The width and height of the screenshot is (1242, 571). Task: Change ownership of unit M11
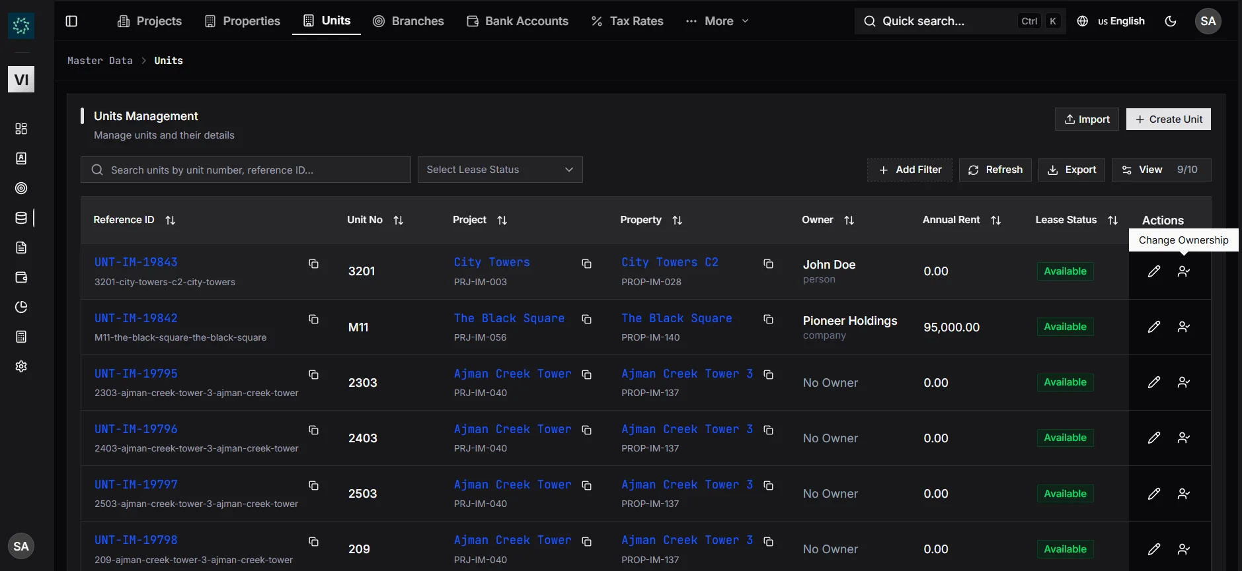1183,327
